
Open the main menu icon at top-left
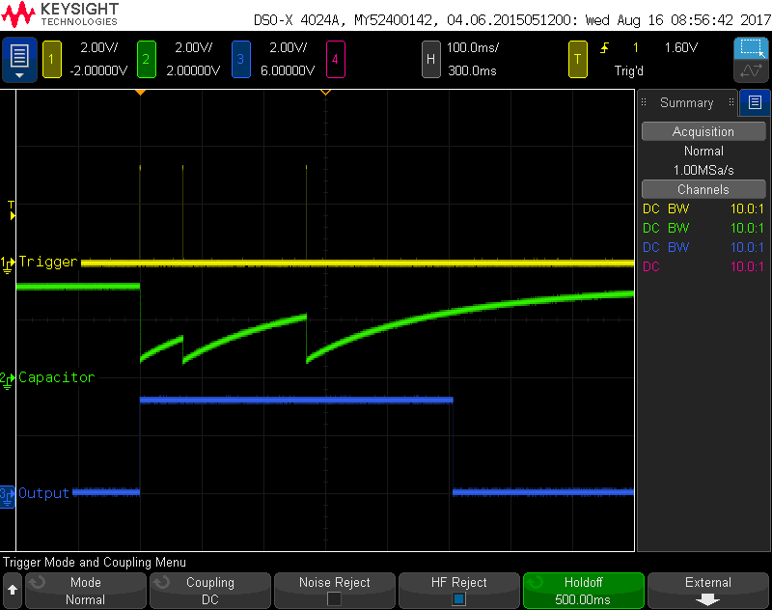click(19, 59)
